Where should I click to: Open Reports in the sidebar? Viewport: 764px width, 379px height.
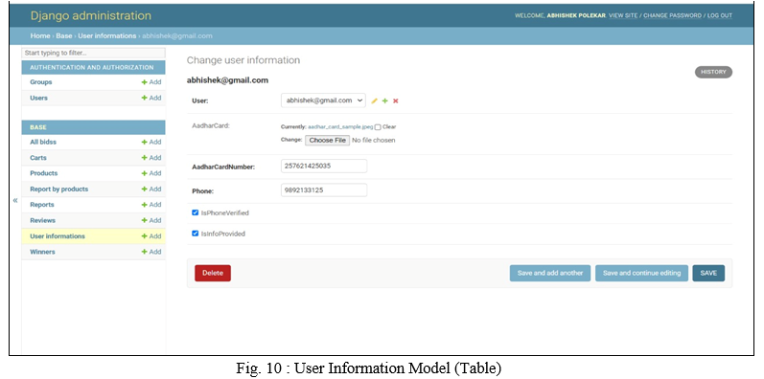[x=42, y=205]
